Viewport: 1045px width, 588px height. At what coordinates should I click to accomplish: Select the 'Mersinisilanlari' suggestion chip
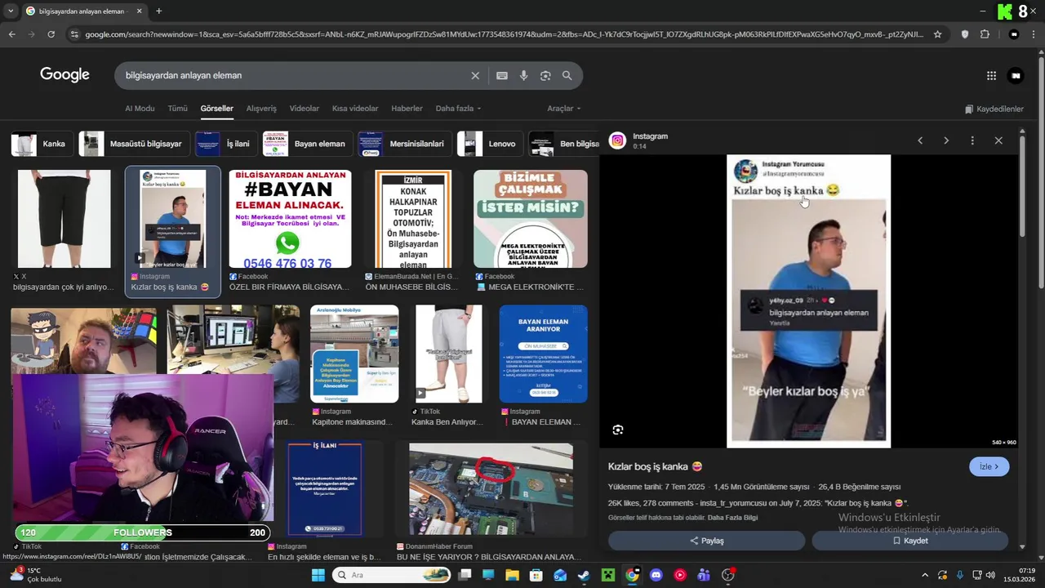pyautogui.click(x=404, y=144)
